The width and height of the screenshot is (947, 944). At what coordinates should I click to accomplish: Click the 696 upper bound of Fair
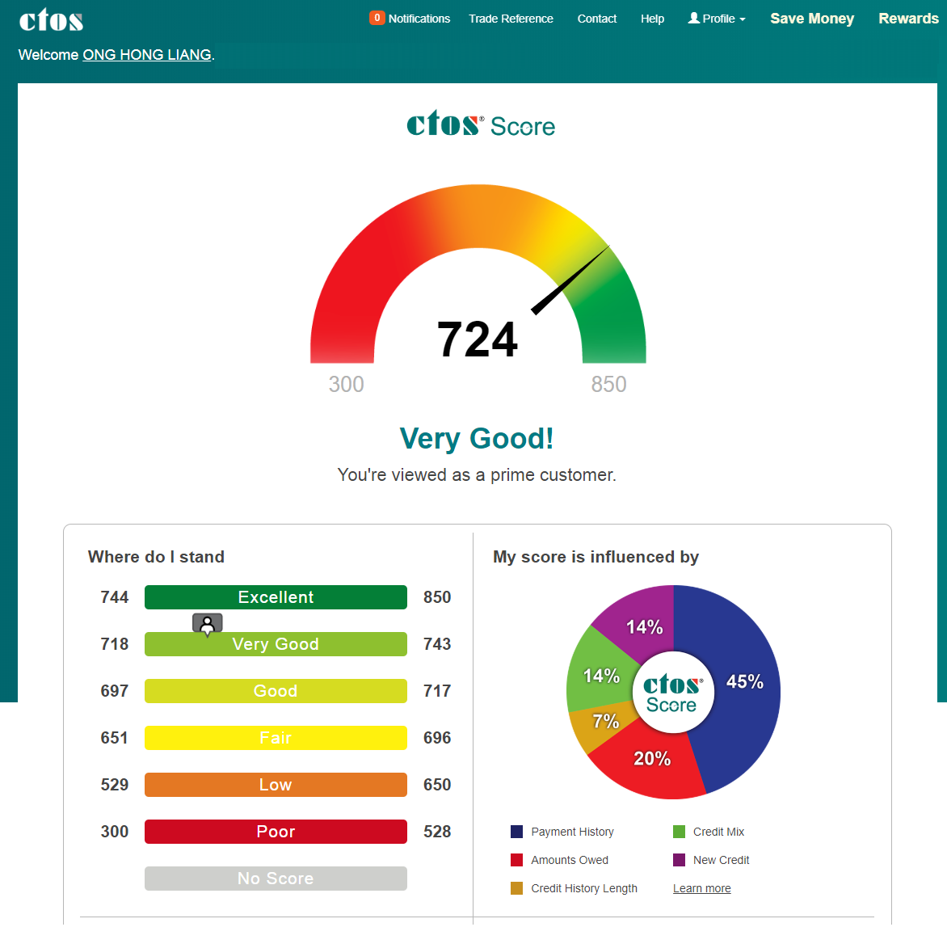[x=437, y=738]
